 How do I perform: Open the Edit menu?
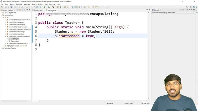click(x=6, y=4)
